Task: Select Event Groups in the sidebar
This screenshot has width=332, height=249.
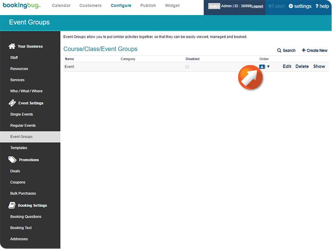Action: click(22, 136)
